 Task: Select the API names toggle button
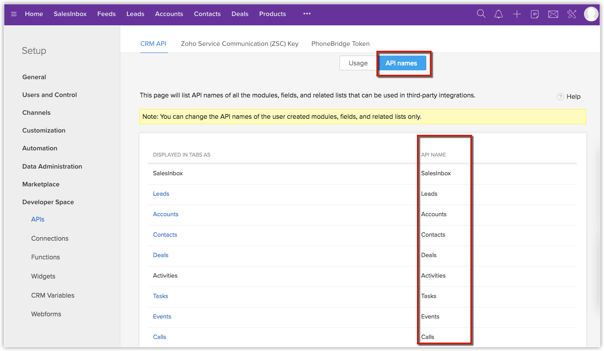pyautogui.click(x=401, y=63)
